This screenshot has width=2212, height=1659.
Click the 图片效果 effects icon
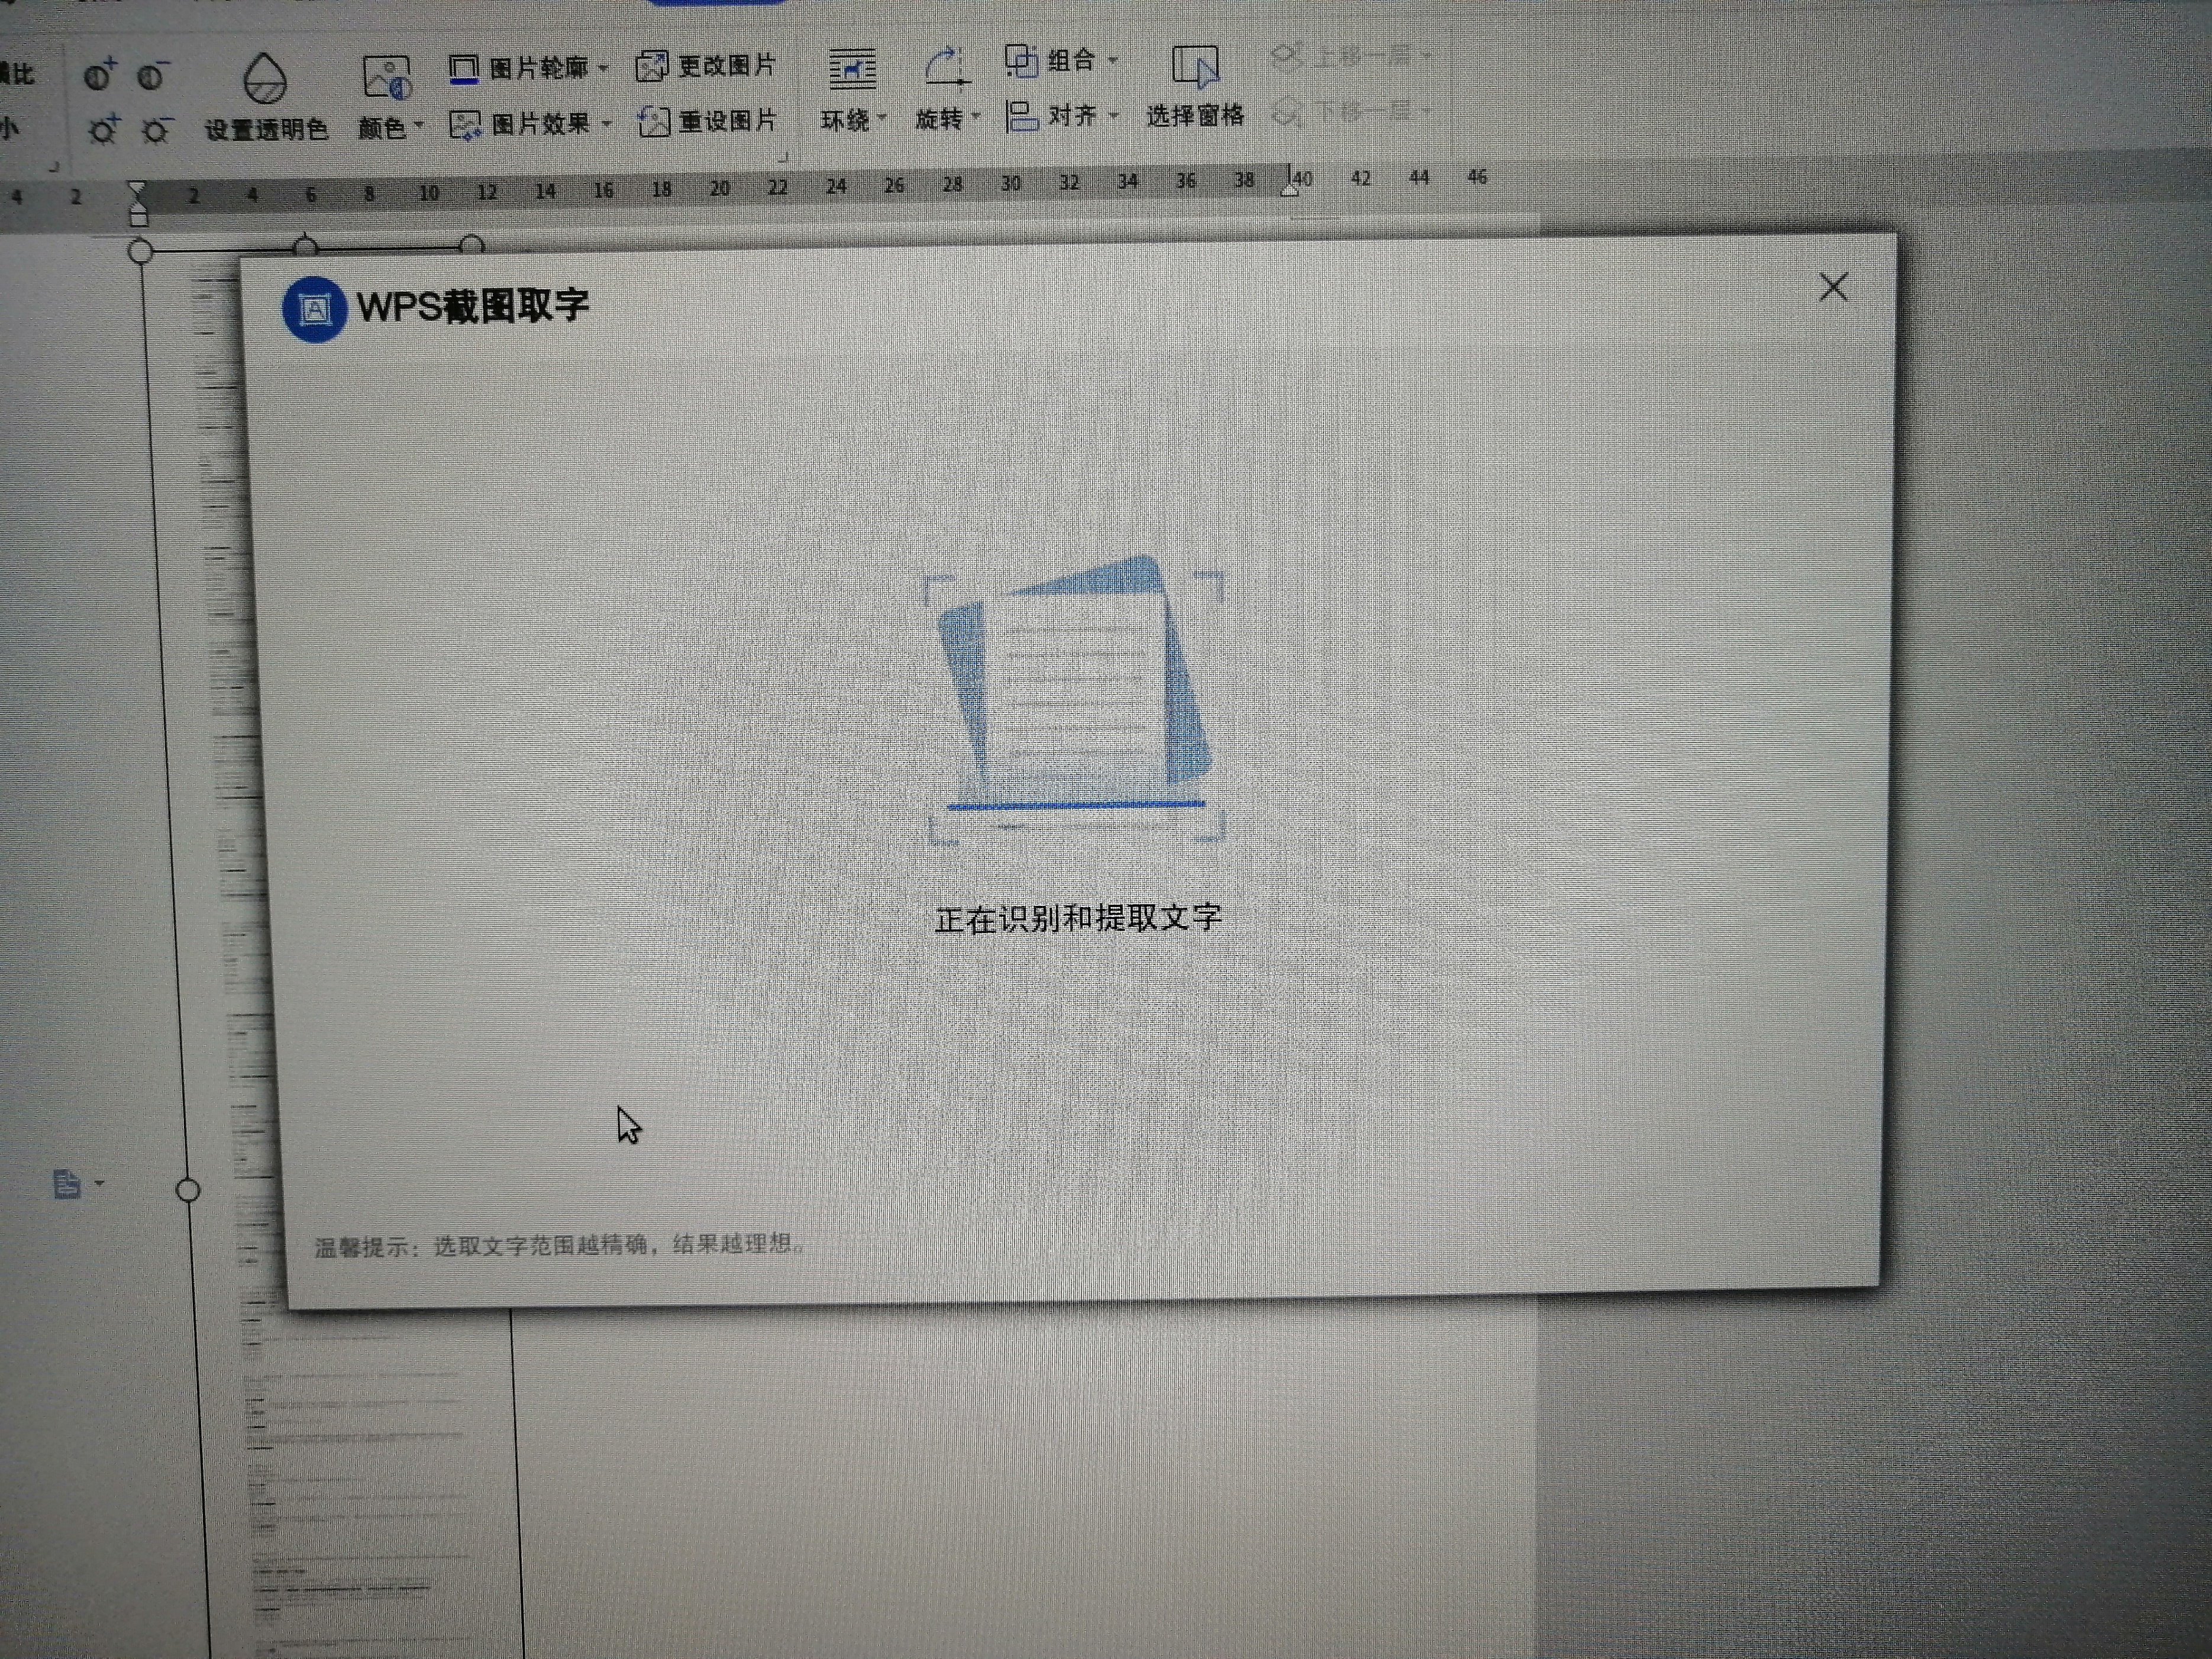click(x=465, y=125)
